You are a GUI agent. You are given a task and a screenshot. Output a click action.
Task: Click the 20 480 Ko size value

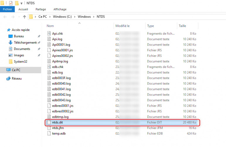(x=189, y=122)
